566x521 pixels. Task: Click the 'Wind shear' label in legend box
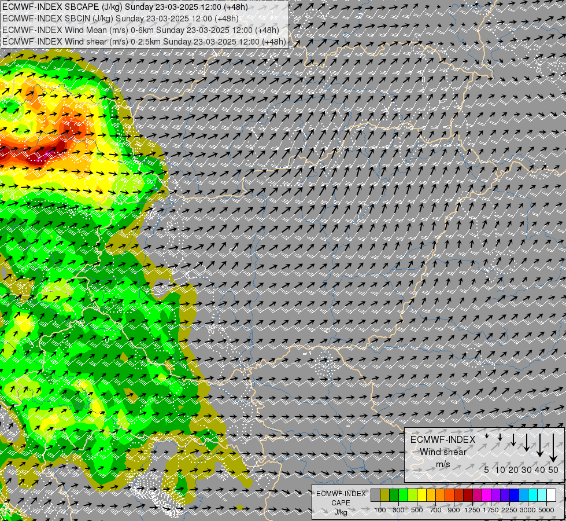(443, 452)
